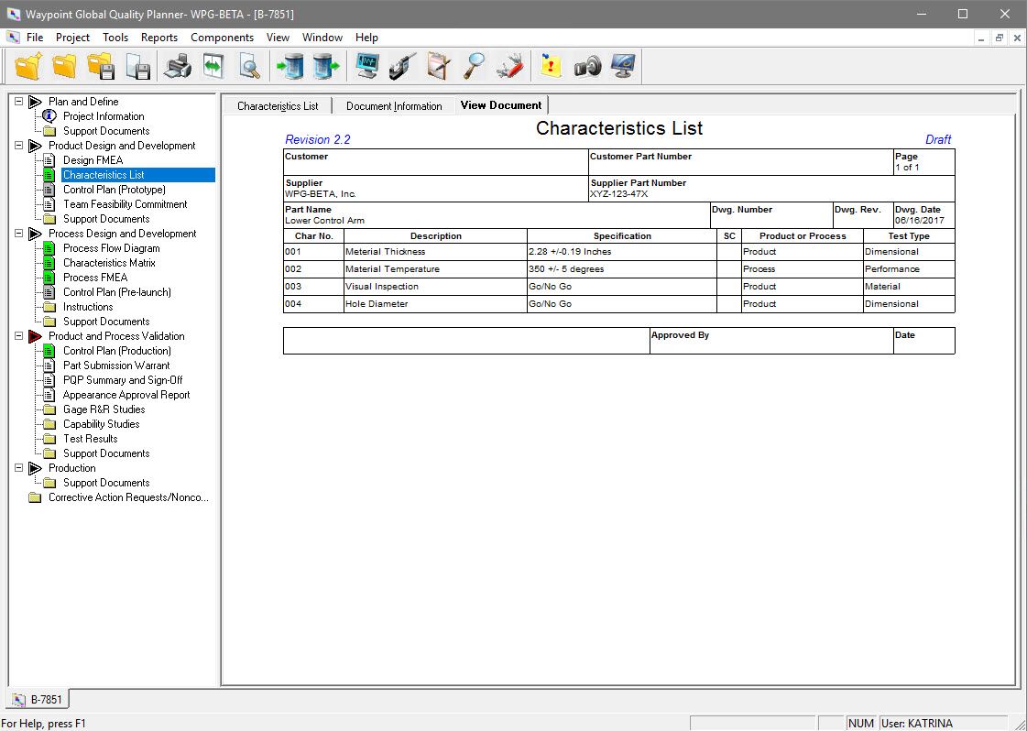
Task: Click the key and lock security icon
Action: click(587, 66)
